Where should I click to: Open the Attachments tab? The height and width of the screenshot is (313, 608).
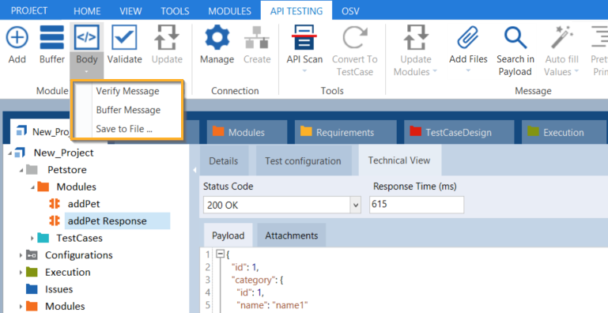pyautogui.click(x=292, y=236)
